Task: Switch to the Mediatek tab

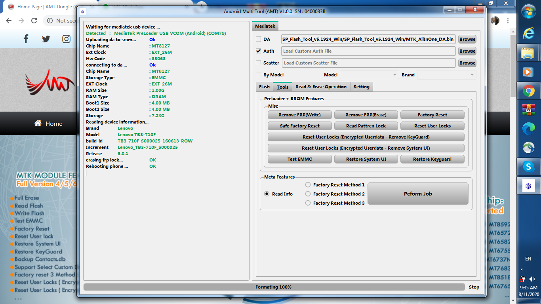Action: click(x=265, y=26)
